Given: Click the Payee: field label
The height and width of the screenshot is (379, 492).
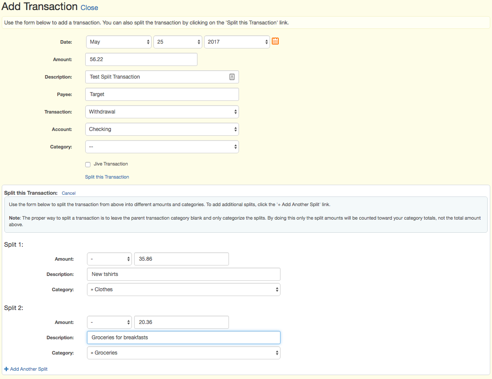Looking at the screenshot, I should [64, 94].
